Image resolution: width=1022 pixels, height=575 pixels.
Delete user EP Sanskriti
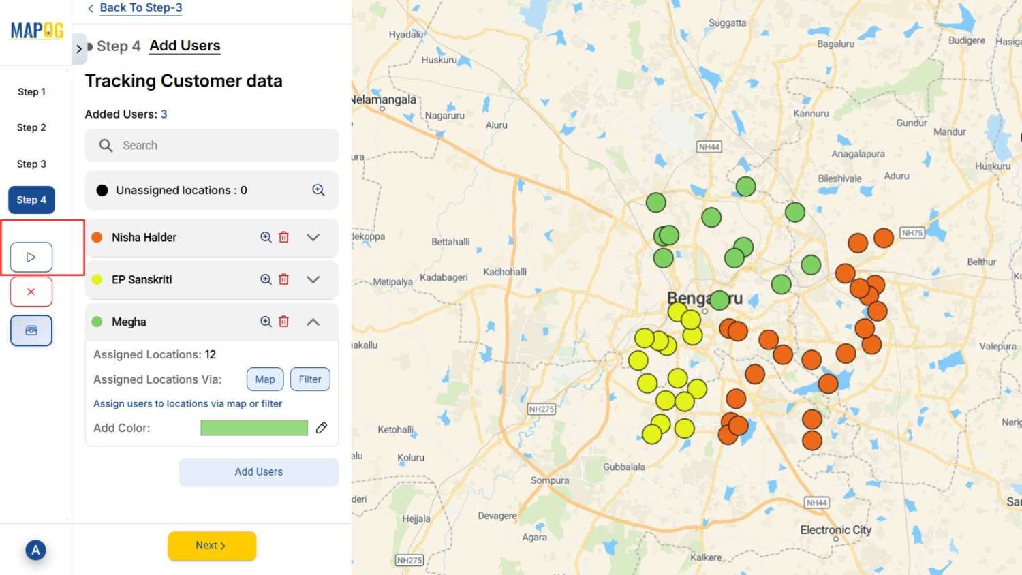click(x=284, y=279)
